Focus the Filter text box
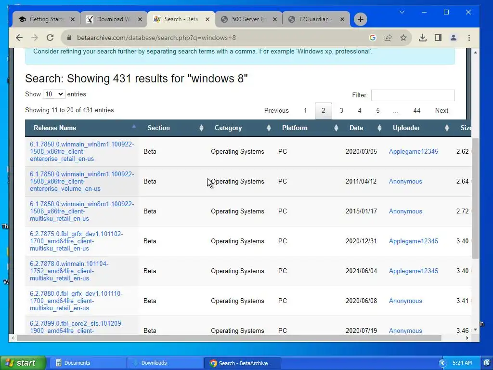The height and width of the screenshot is (370, 493). (413, 95)
